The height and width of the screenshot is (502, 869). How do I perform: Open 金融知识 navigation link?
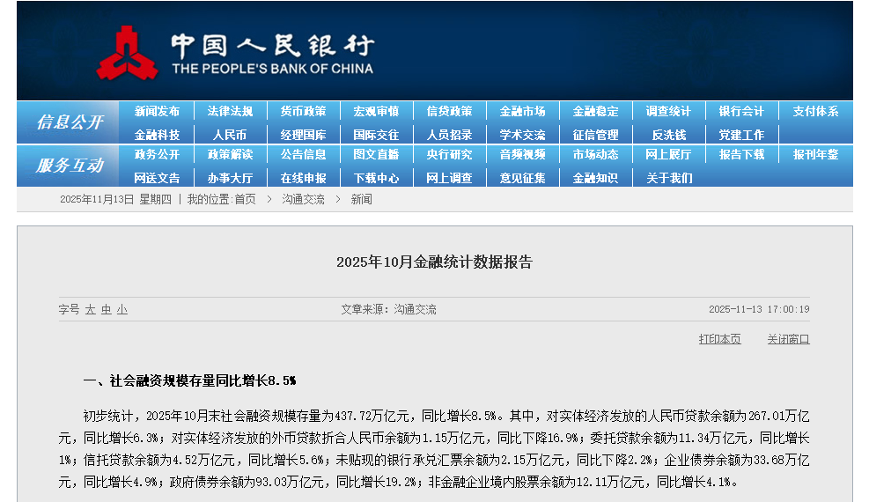pos(596,178)
